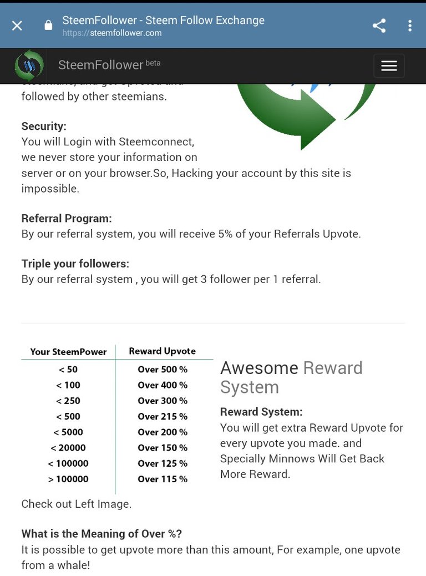The height and width of the screenshot is (576, 426).
Task: Click the Reward Upvote table header
Action: click(x=163, y=351)
